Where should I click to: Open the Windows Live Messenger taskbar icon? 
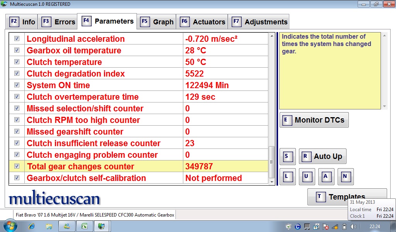(67, 226)
